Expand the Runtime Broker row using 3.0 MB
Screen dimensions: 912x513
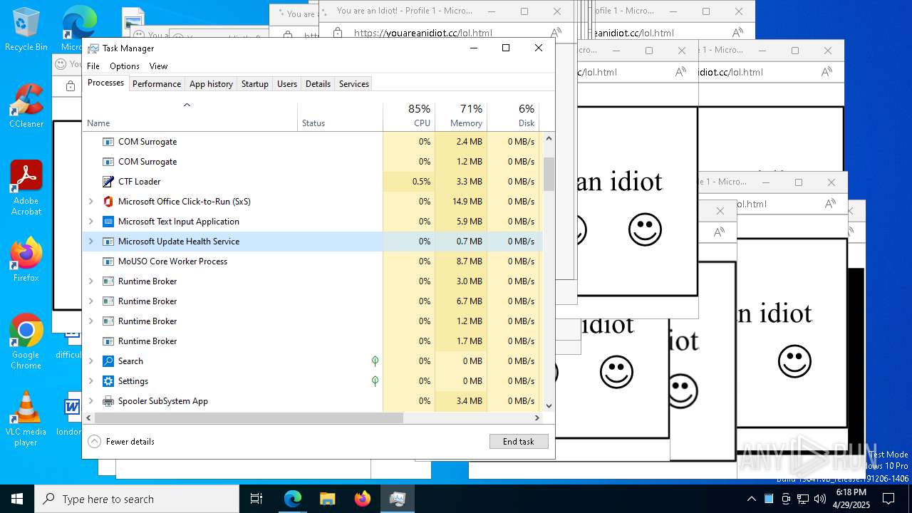click(90, 281)
